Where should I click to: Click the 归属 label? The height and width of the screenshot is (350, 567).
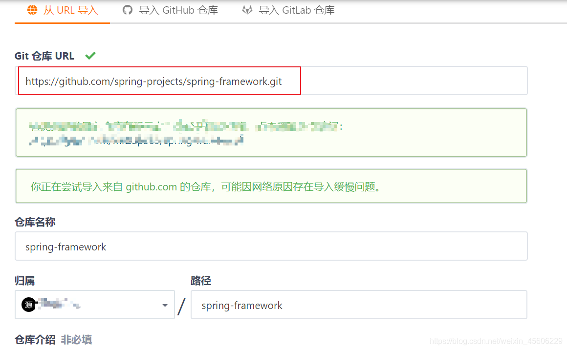(25, 281)
